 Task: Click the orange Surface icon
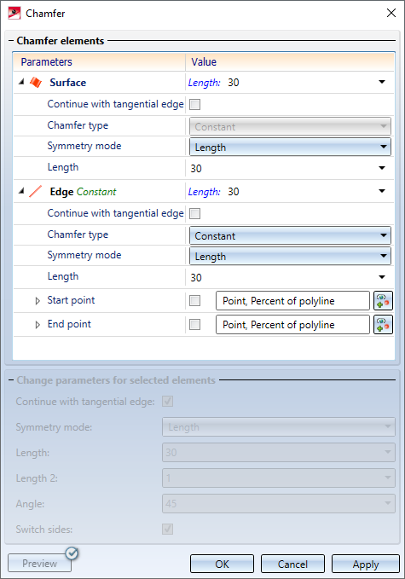coord(36,82)
